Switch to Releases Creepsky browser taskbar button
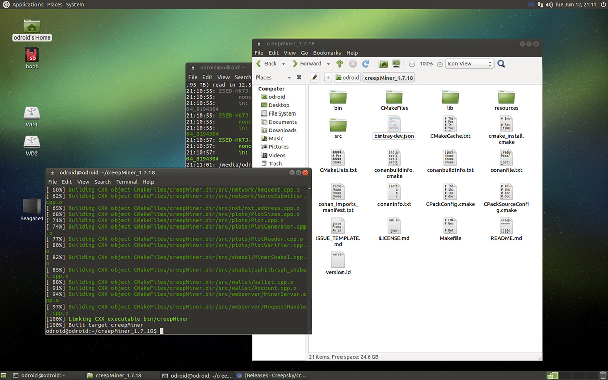 coord(272,376)
